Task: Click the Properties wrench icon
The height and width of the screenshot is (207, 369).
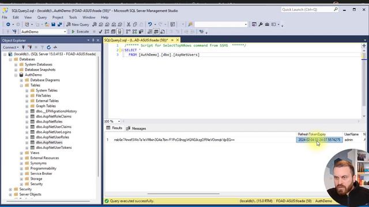Action: [261, 24]
